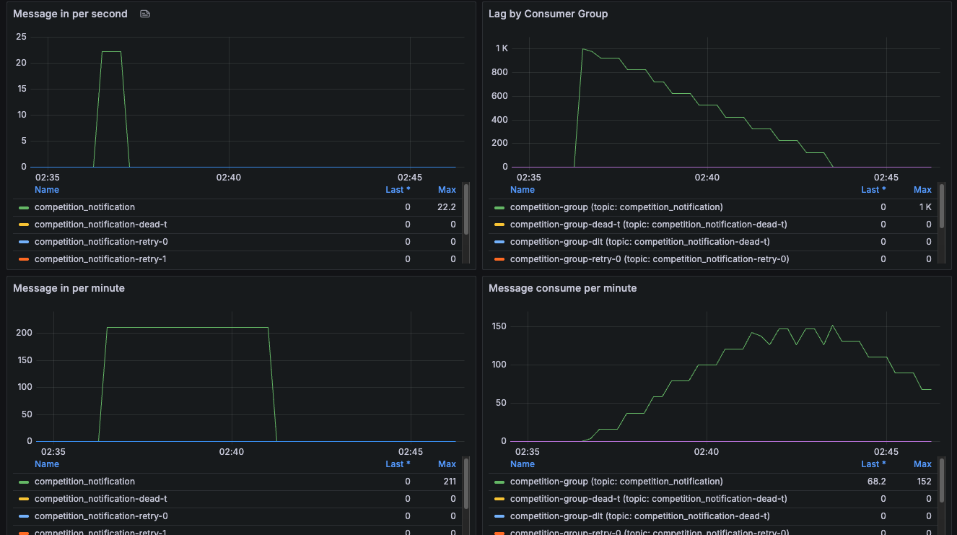Click the blue swatch for competition_notification-retry-0 in Message in per minute
Viewport: 957px width, 535px height.
coord(24,516)
